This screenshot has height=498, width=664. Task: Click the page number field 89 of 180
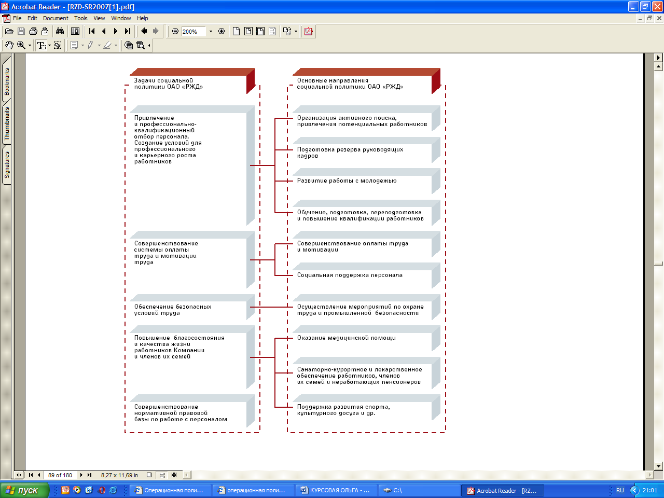click(60, 475)
